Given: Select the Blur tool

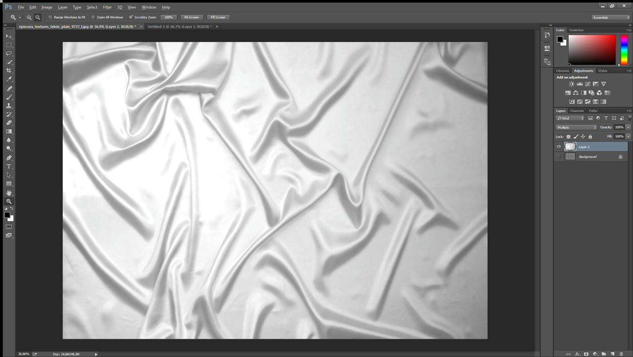Looking at the screenshot, I should point(9,140).
